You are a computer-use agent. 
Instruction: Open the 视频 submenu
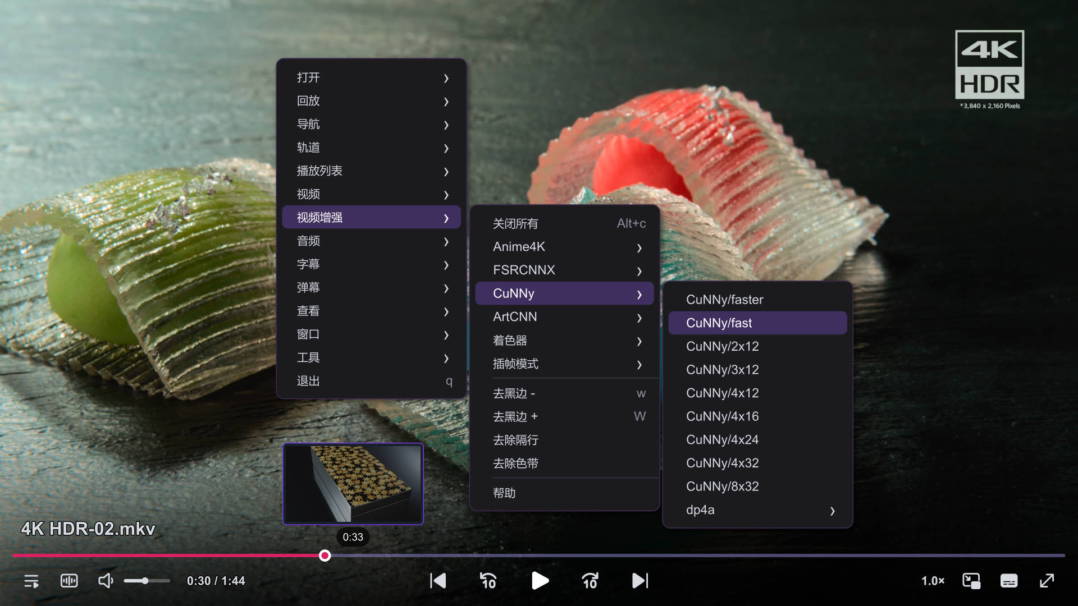371,194
